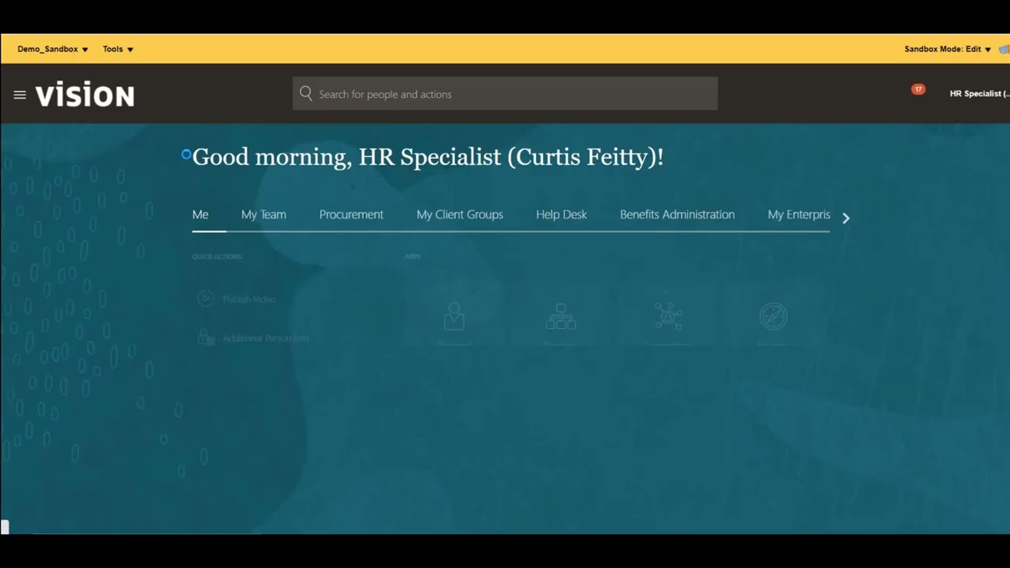
Task: Open the Procurement tab
Action: coord(351,215)
